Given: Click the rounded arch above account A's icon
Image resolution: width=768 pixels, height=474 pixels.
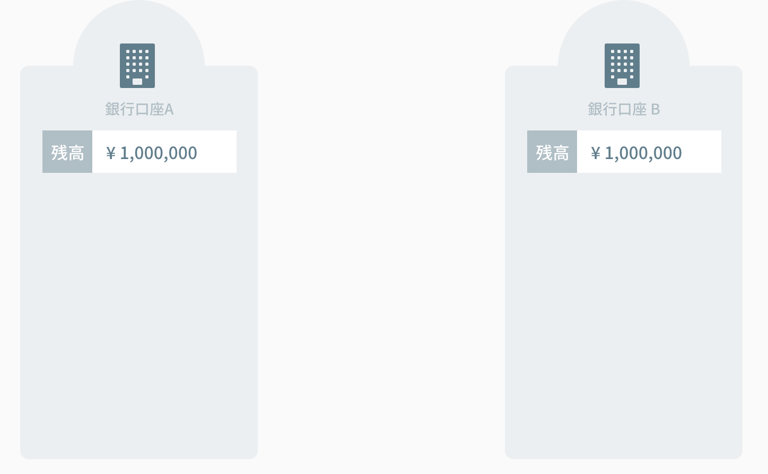Looking at the screenshot, I should (x=139, y=21).
